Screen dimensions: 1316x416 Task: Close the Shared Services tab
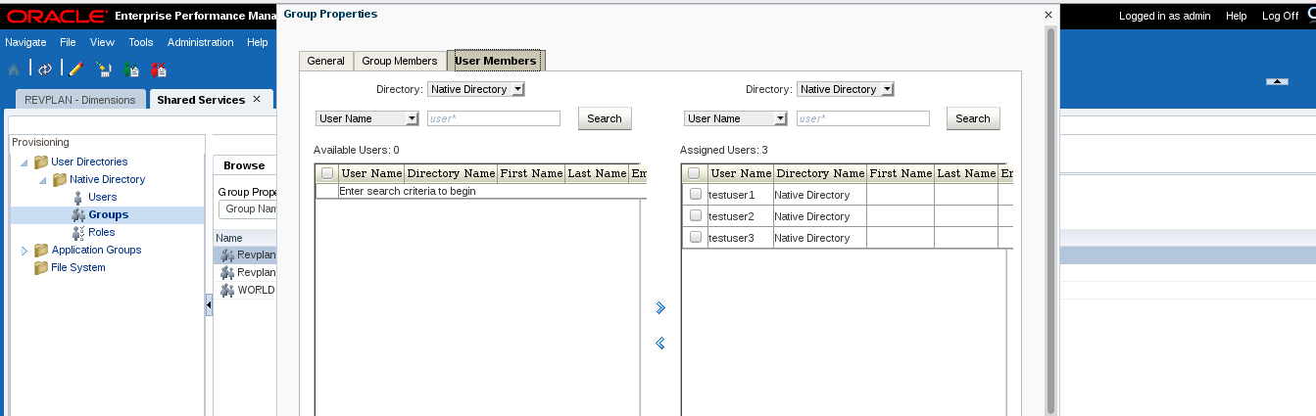(257, 99)
